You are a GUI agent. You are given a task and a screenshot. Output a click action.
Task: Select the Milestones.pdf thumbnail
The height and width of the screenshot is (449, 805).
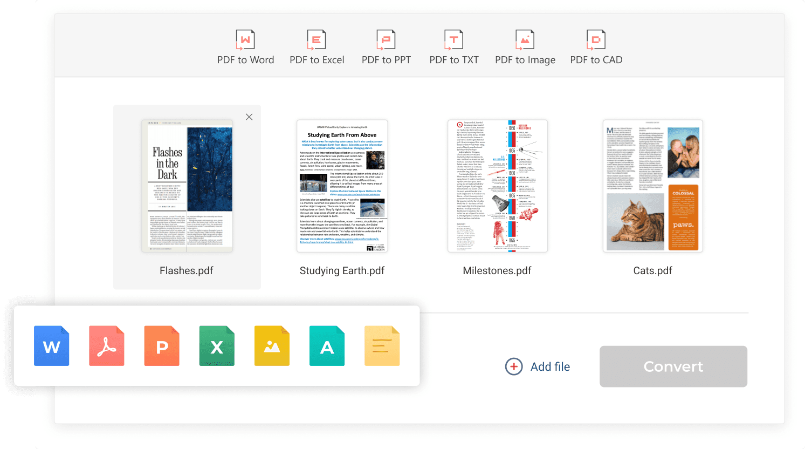click(x=497, y=186)
